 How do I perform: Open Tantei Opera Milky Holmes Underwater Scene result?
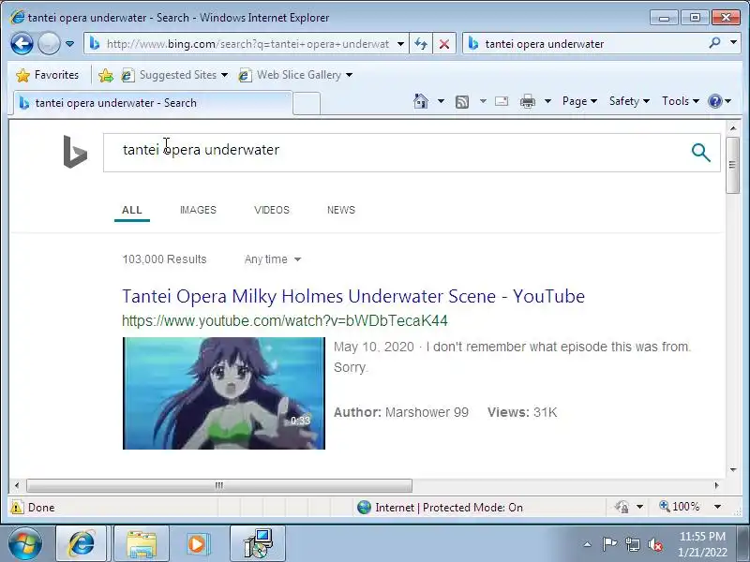click(353, 296)
